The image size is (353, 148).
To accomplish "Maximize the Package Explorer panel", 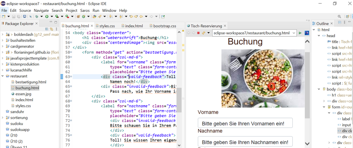I will point(56,22).
